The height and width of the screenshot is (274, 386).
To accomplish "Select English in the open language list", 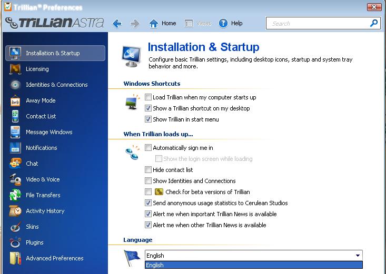I will [253, 265].
